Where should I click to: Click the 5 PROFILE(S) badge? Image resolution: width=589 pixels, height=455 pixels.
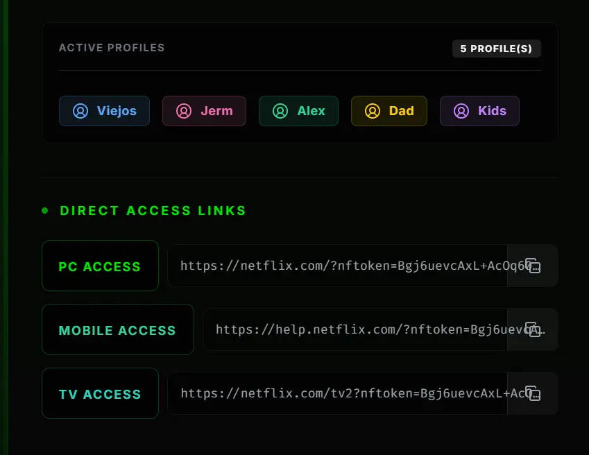click(x=497, y=49)
